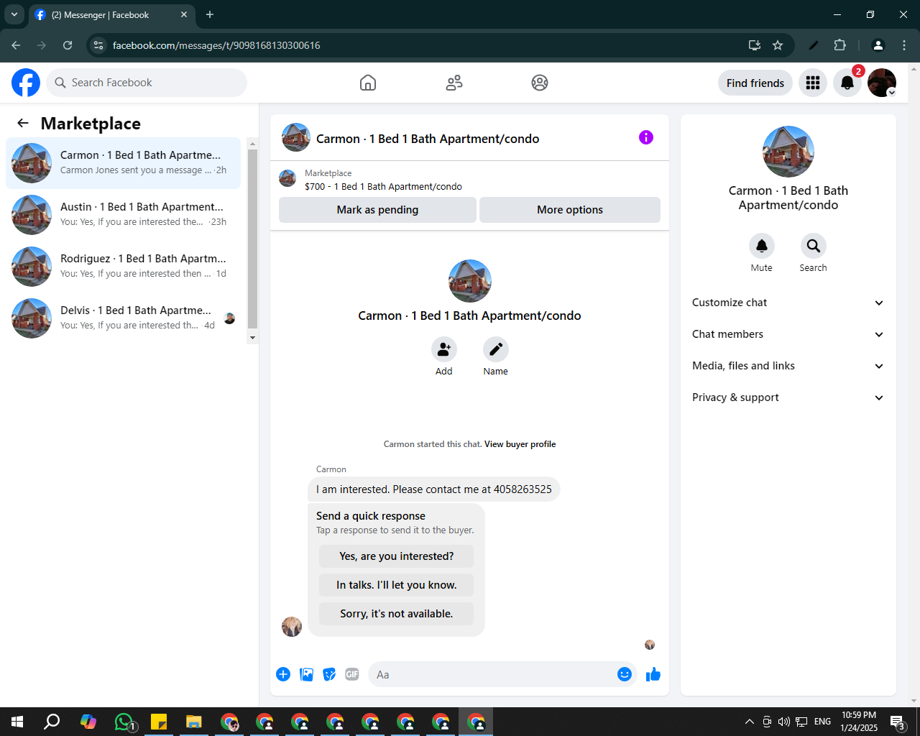Expand the Customize chat section
The height and width of the screenshot is (736, 920).
point(788,303)
